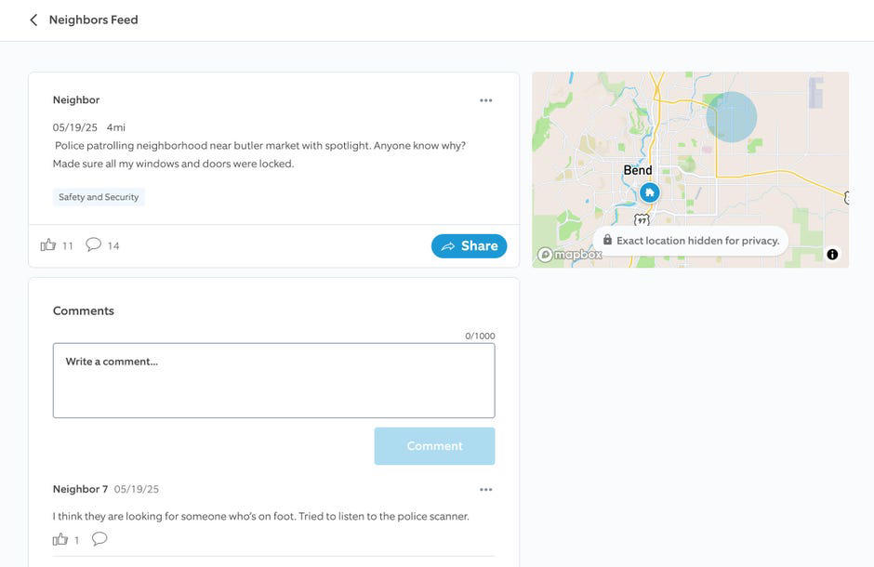The width and height of the screenshot is (874, 567).
Task: Click the lock icon in privacy notice
Action: [x=607, y=240]
